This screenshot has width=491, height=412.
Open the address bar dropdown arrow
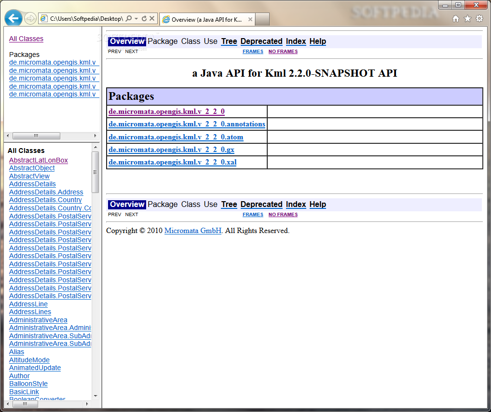136,18
